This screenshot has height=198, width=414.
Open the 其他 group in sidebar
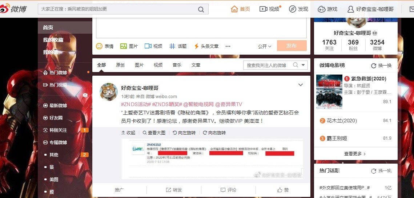point(54,155)
